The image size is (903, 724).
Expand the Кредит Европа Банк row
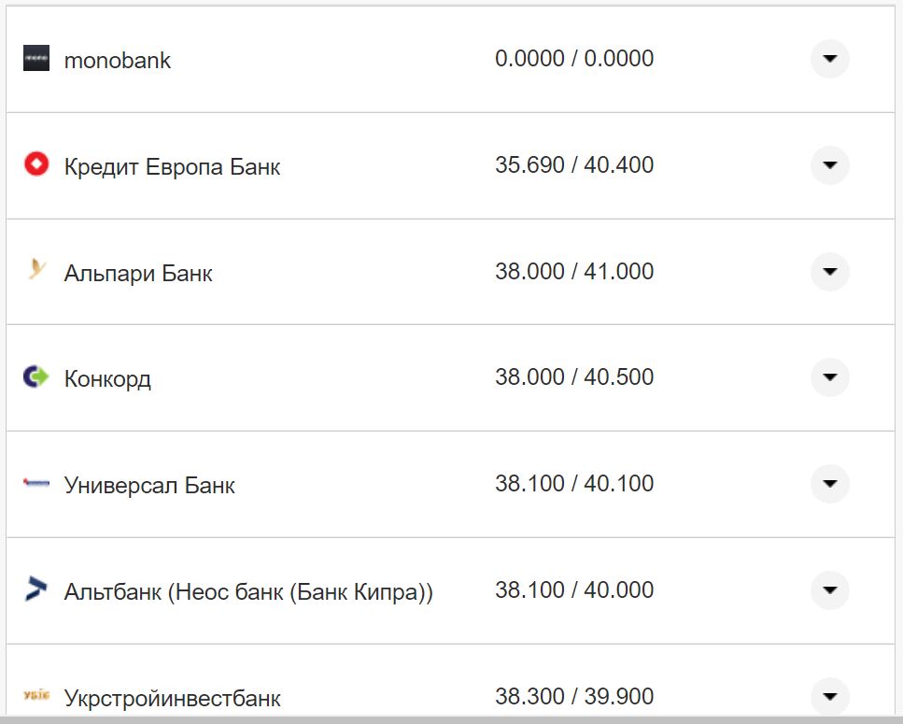click(829, 165)
